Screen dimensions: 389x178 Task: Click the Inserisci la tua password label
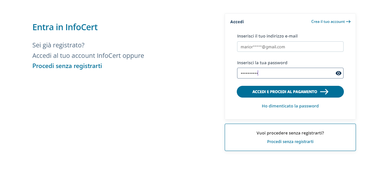[x=262, y=63]
